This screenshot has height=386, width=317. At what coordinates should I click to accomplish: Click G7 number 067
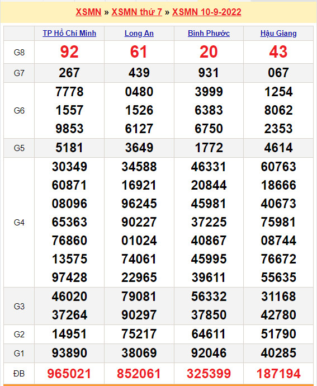point(278,73)
